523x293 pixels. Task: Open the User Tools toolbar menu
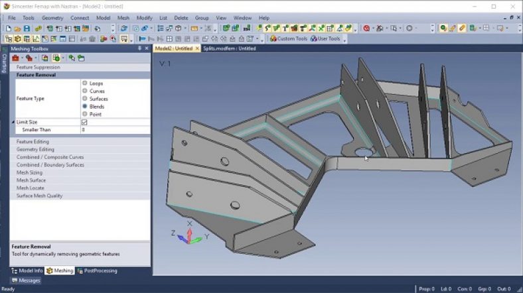[x=325, y=39]
